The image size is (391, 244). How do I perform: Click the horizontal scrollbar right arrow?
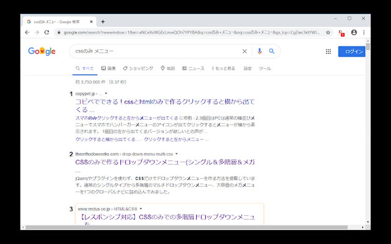pos(363,227)
